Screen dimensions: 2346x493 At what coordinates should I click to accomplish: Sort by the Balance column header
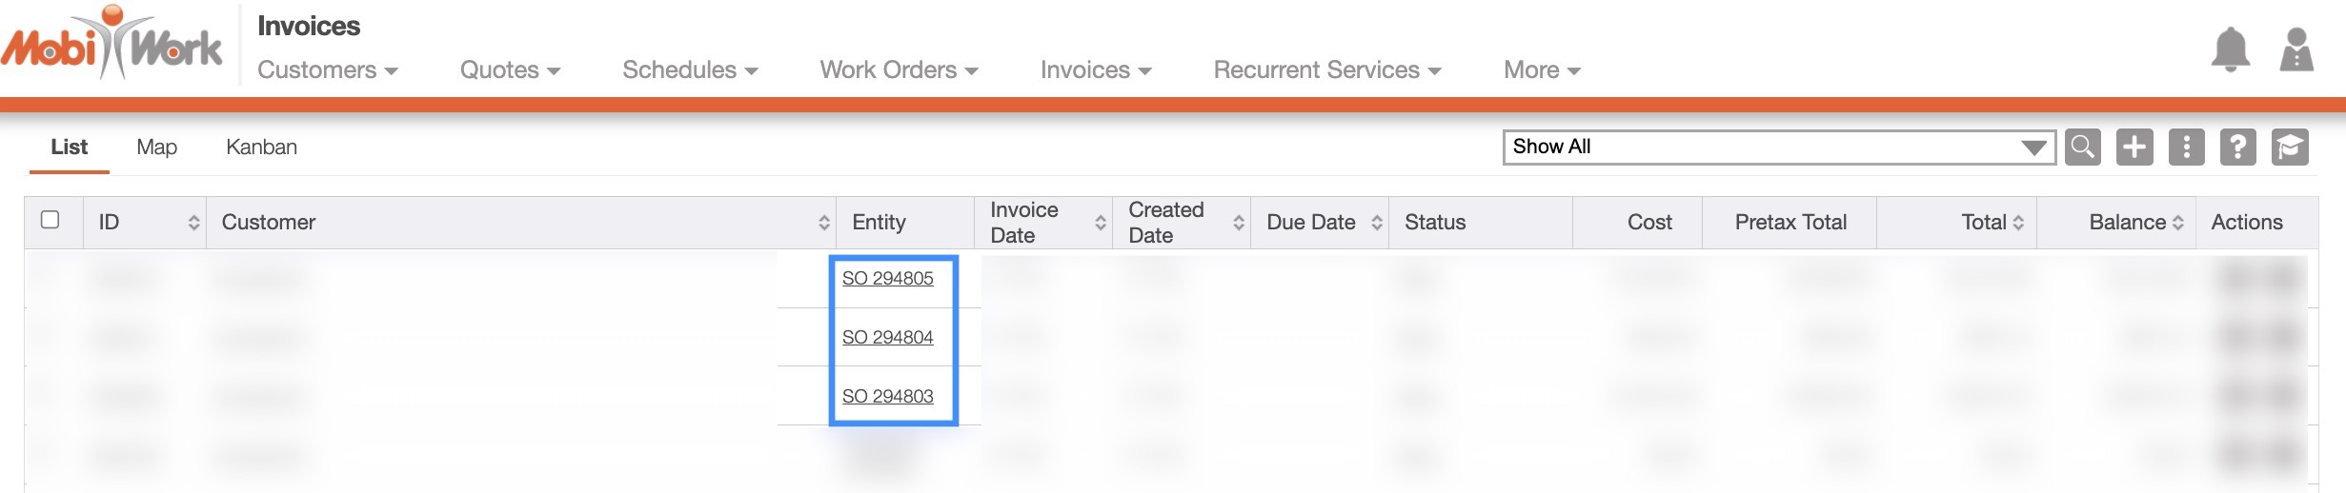point(2135,223)
